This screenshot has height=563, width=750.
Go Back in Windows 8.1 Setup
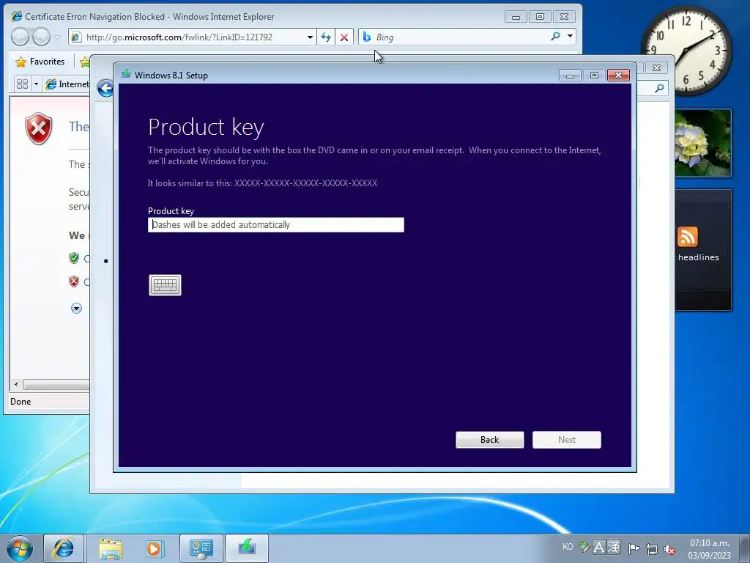(490, 440)
